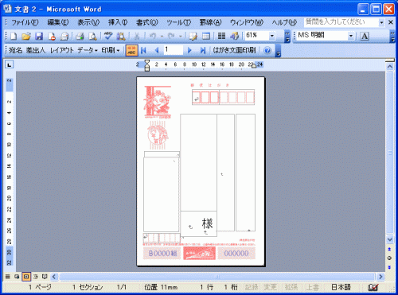Click the 宛名 button
This screenshot has width=398, height=295.
click(x=16, y=50)
